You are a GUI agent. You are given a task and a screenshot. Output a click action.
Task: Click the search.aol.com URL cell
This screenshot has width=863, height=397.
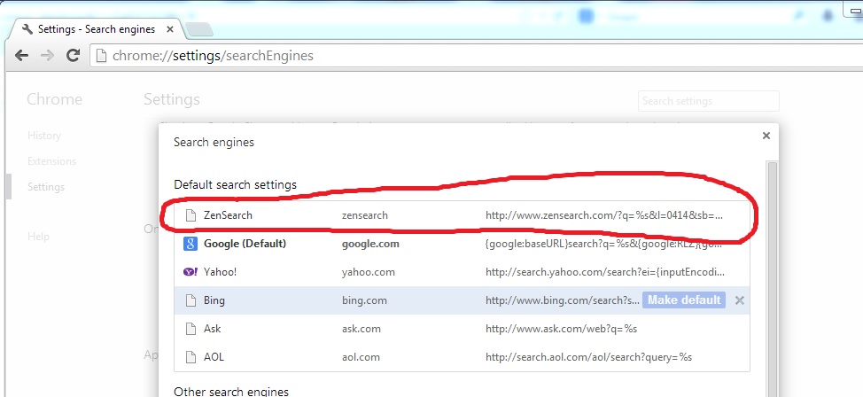(x=588, y=357)
